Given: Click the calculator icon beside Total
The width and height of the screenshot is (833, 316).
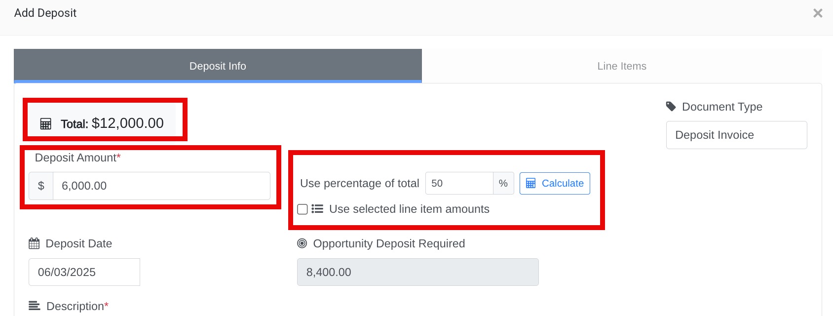Looking at the screenshot, I should pos(45,124).
